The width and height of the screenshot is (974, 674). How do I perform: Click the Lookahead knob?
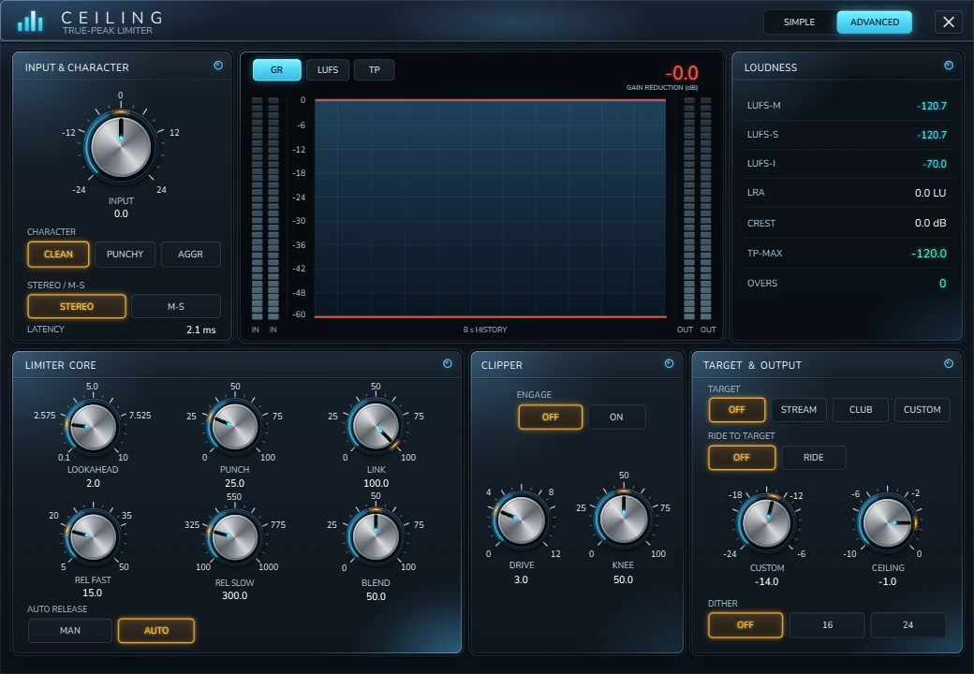92,427
